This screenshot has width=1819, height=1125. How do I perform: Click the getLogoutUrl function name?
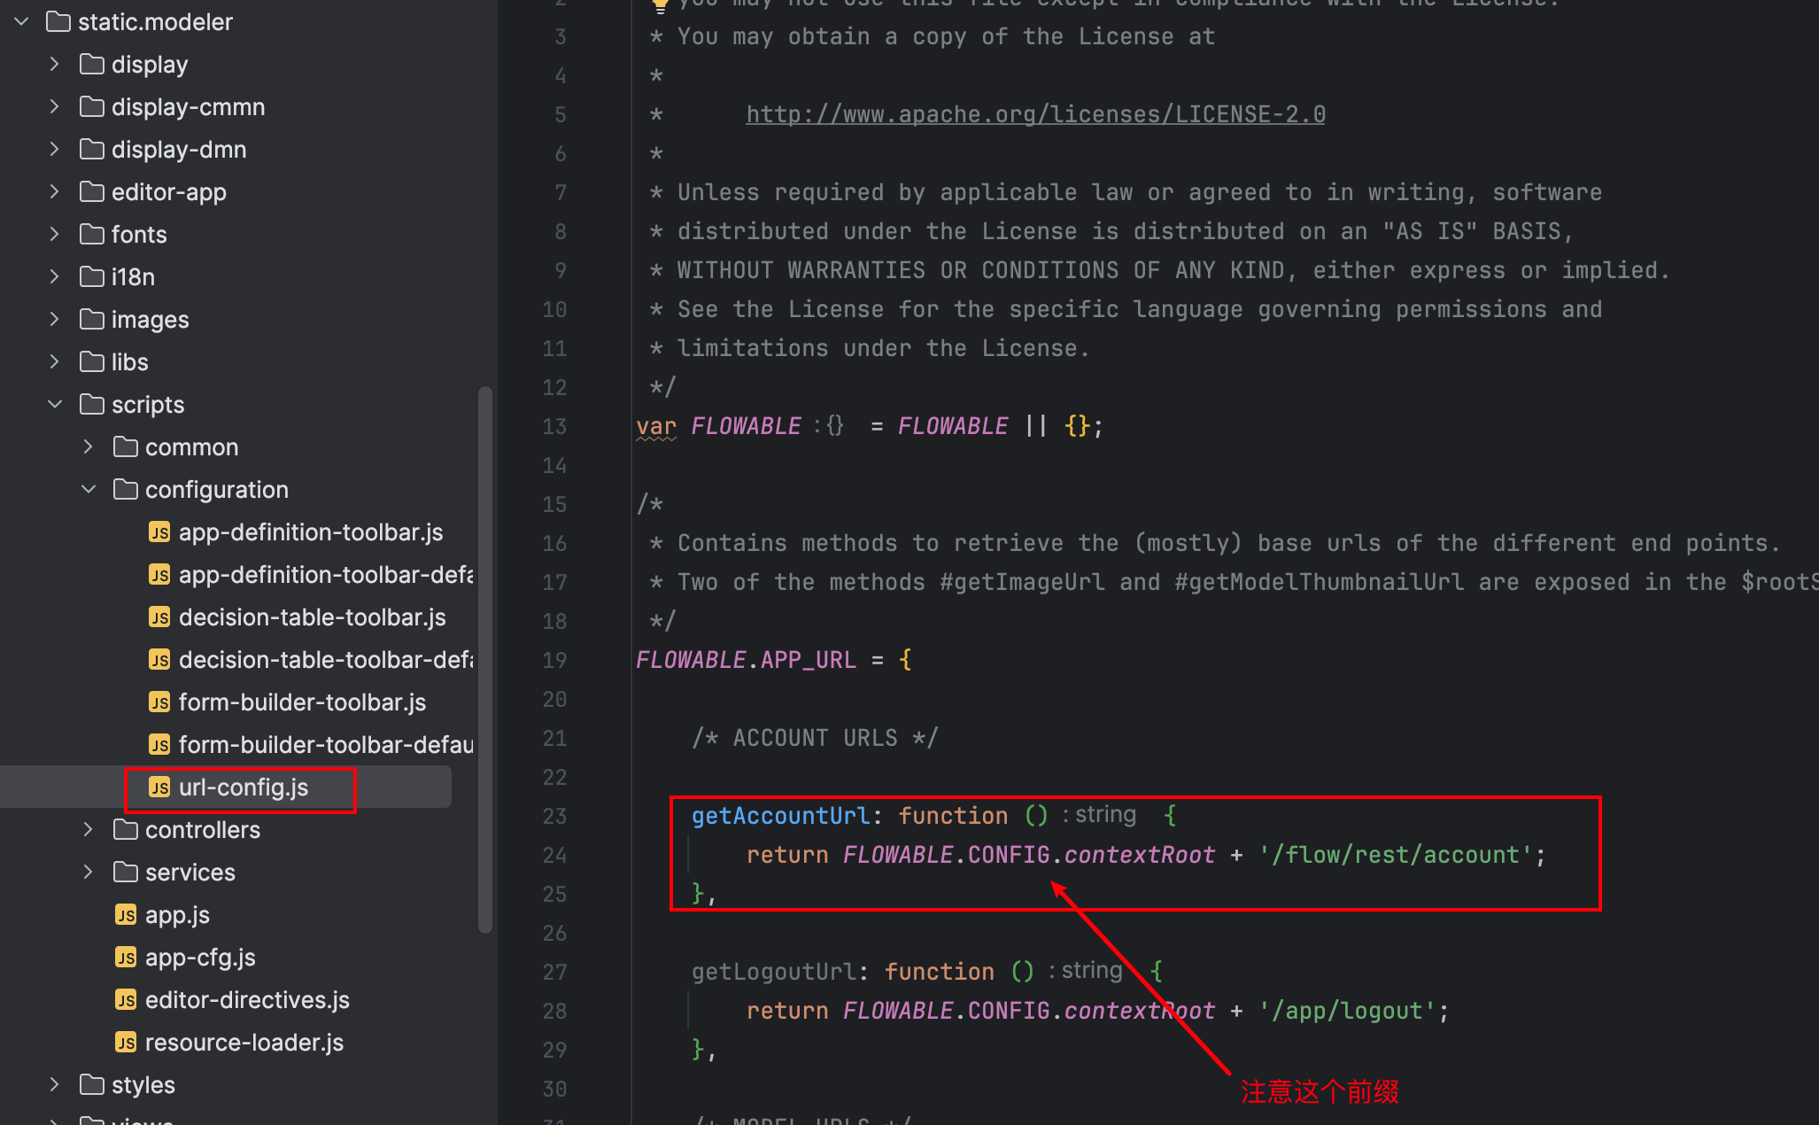coord(772,972)
